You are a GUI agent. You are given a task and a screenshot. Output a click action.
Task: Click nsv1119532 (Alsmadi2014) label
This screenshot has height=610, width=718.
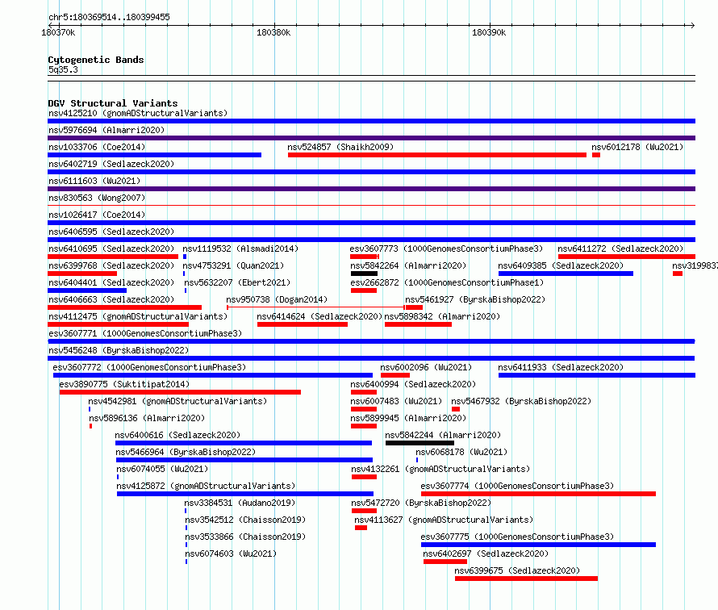[x=240, y=249]
